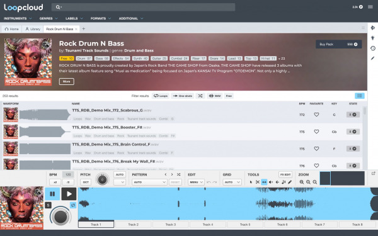Expand the INSTRUMENTS dropdown
Image resolution: width=378 pixels, height=236 pixels.
(18, 18)
